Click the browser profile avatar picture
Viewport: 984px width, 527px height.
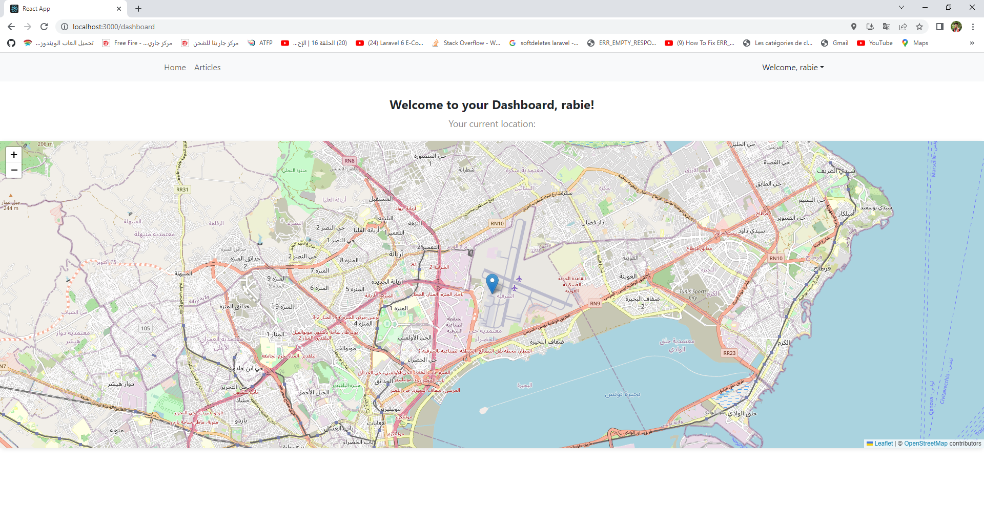coord(956,27)
